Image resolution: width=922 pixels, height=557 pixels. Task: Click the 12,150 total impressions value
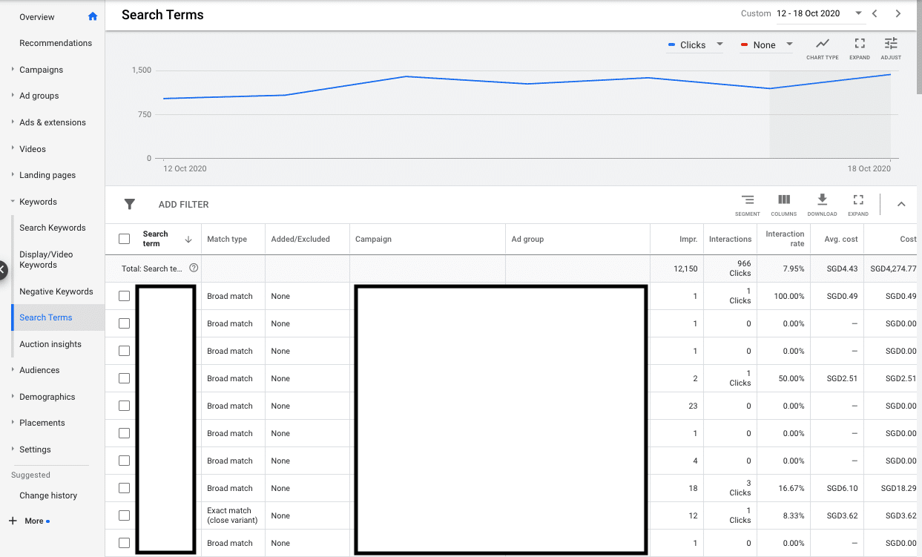pos(685,268)
